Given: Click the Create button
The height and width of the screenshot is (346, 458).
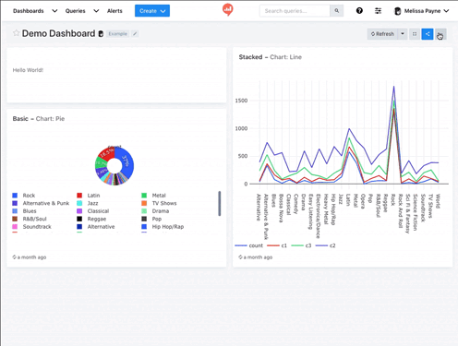Looking at the screenshot, I should click(152, 11).
